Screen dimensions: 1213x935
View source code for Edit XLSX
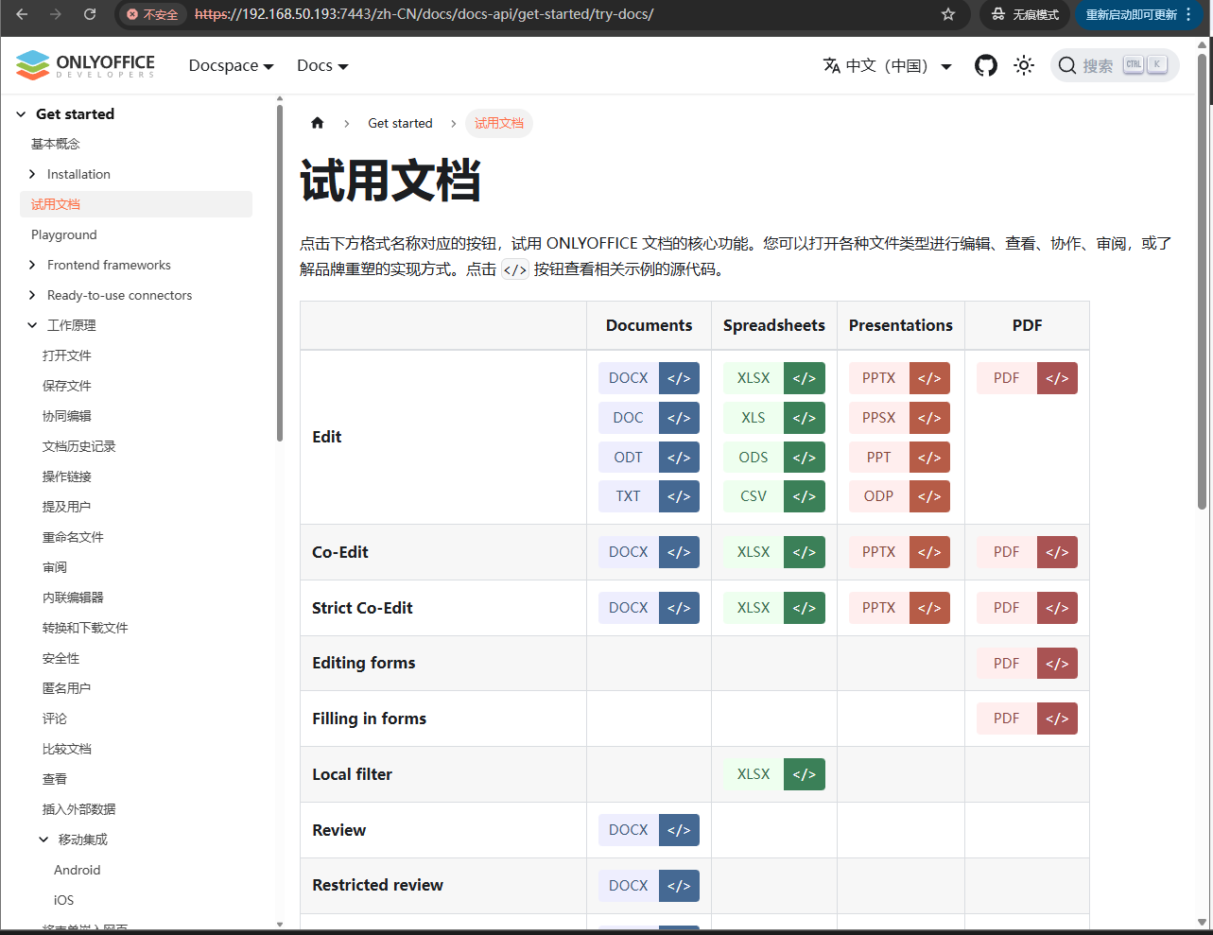(x=805, y=378)
